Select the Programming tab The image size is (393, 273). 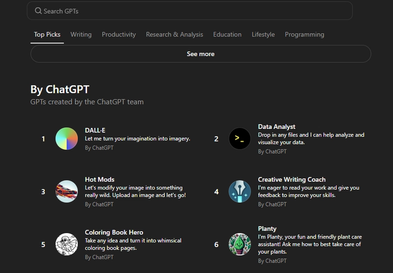(x=305, y=34)
